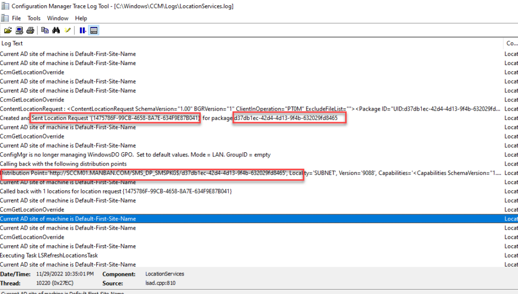Open the File menu

(16, 18)
